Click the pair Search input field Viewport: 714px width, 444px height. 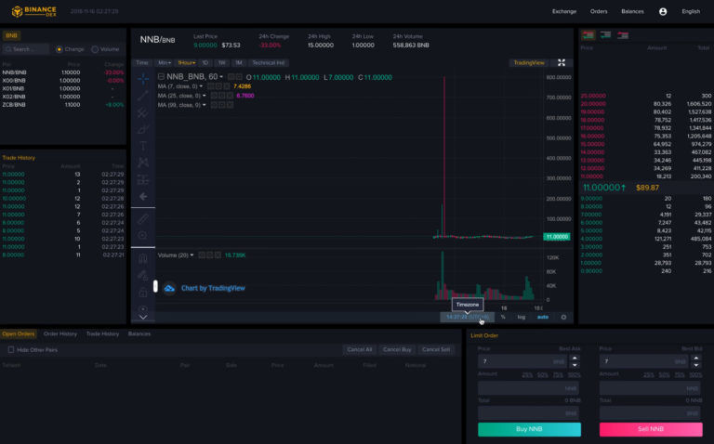click(x=26, y=49)
